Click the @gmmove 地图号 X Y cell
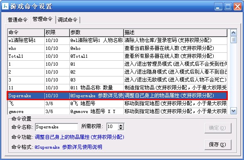This screenshot has width=244, height=160. tap(96, 111)
